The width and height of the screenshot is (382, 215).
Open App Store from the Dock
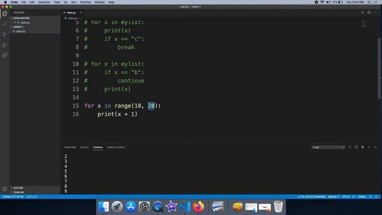[x=131, y=207]
